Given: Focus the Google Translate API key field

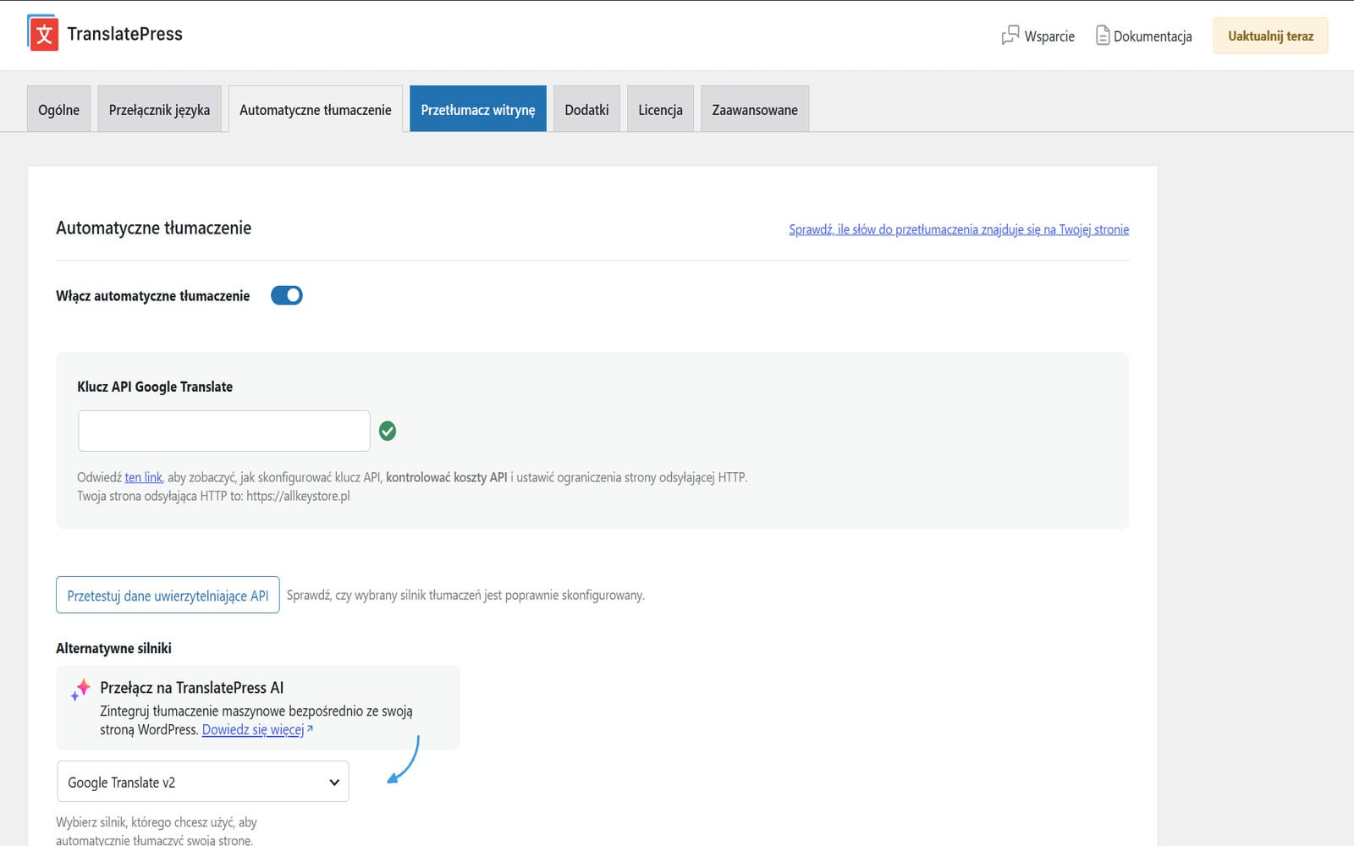Looking at the screenshot, I should point(224,431).
